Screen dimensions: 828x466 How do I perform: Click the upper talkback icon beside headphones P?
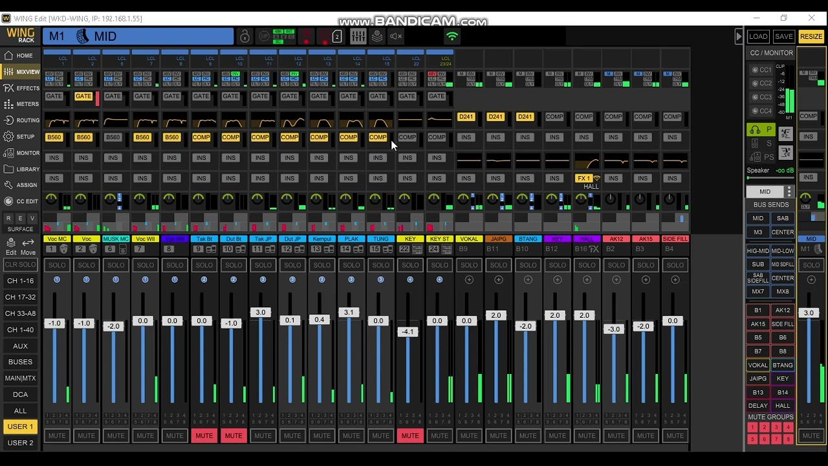tap(785, 133)
